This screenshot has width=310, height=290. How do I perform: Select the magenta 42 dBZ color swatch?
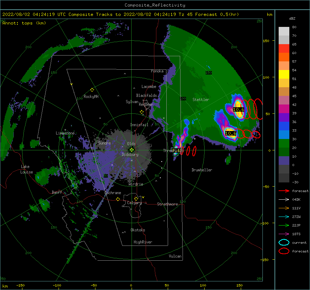284,109
